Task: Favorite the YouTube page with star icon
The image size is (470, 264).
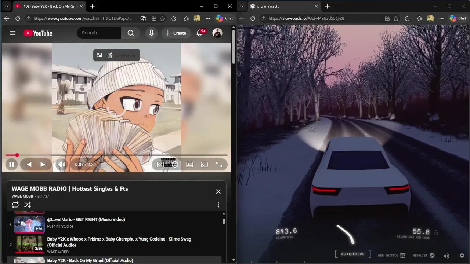Action: click(x=162, y=18)
